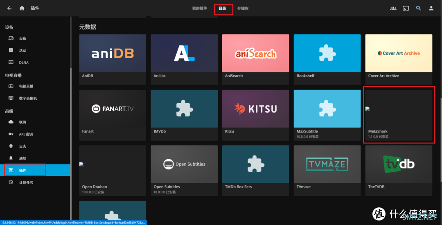
Task: Click the IMVDb puzzle piece icon
Action: click(184, 109)
